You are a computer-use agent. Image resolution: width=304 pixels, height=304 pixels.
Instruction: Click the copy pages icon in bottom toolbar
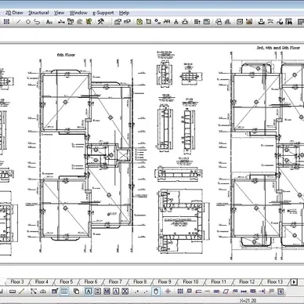[76, 291]
